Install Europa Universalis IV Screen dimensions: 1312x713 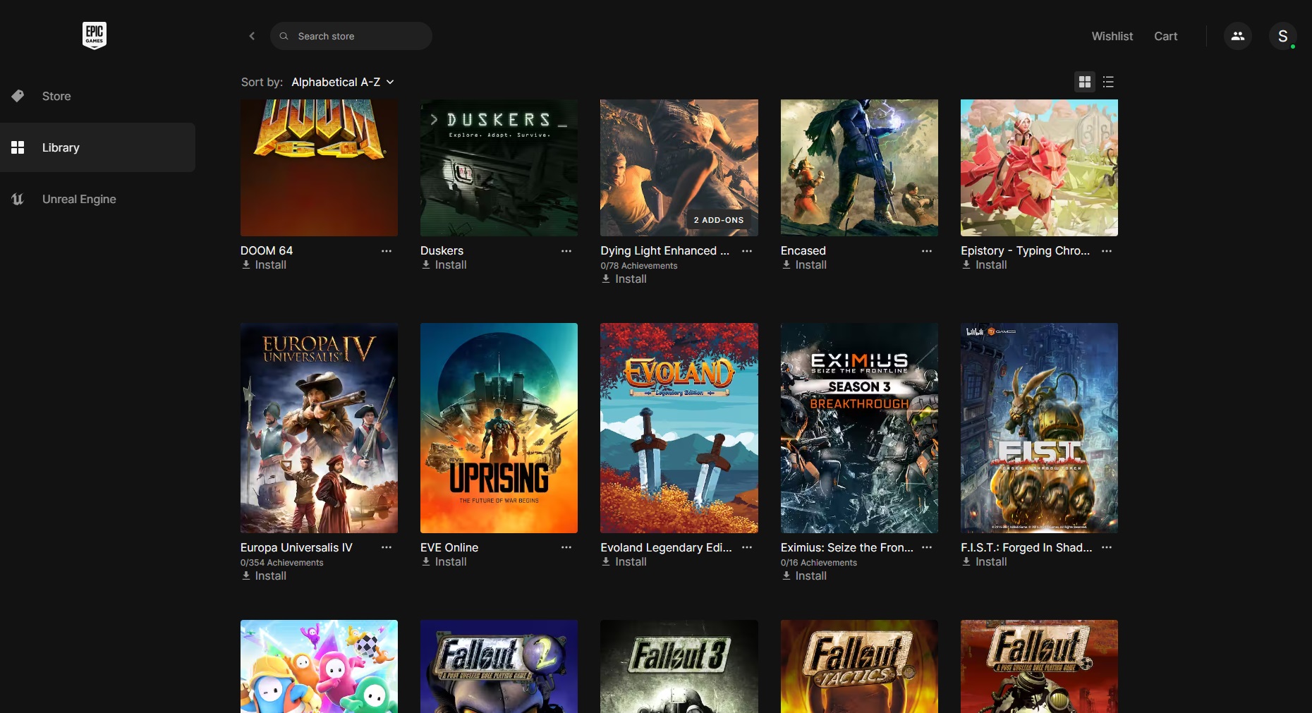(264, 576)
